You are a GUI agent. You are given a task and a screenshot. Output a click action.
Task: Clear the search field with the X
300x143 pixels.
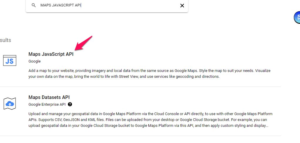click(x=182, y=6)
